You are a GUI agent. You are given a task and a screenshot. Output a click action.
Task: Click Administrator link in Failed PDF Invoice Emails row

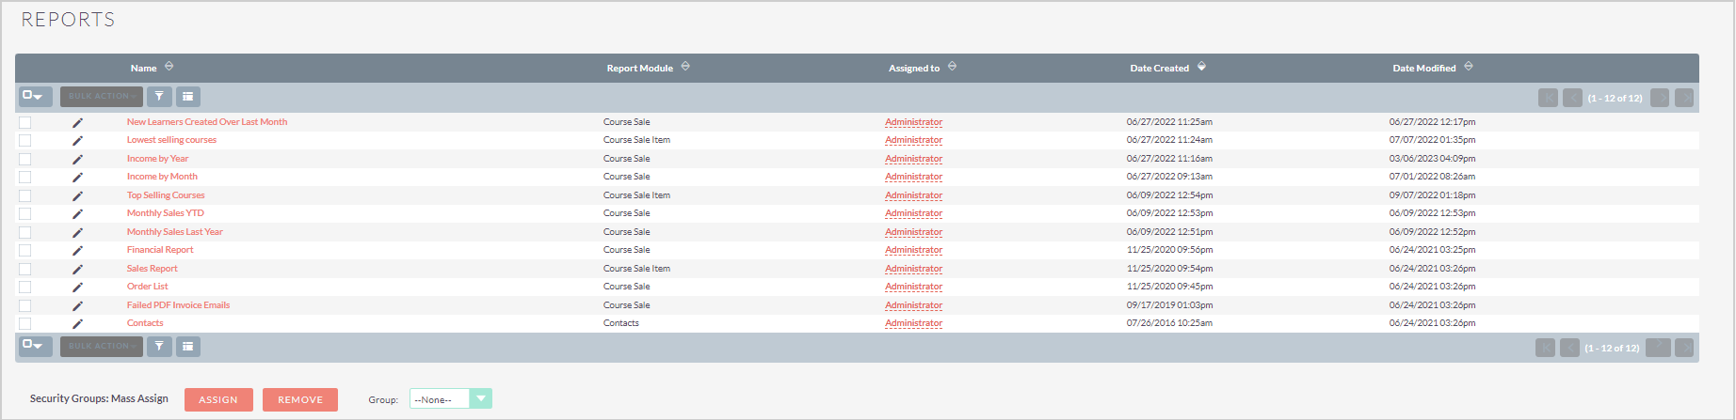point(913,305)
